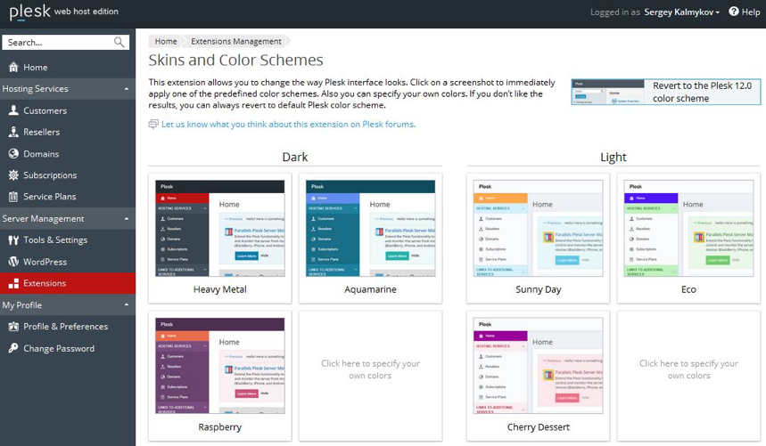
Task: Click the Customers person icon
Action: 13,110
